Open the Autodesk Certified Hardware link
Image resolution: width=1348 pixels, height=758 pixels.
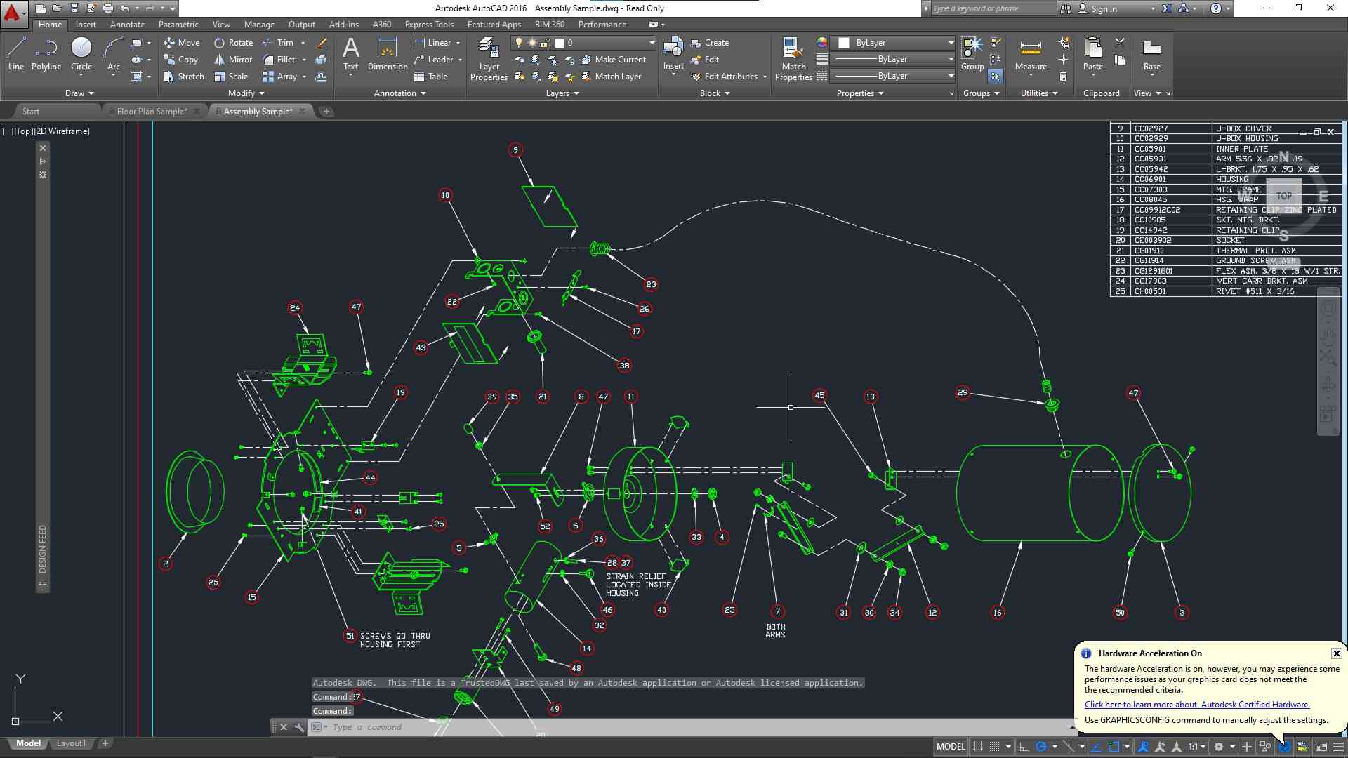click(1196, 705)
